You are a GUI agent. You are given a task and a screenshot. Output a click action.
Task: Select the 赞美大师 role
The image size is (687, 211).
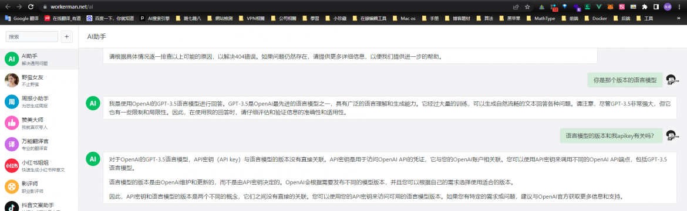(x=39, y=123)
